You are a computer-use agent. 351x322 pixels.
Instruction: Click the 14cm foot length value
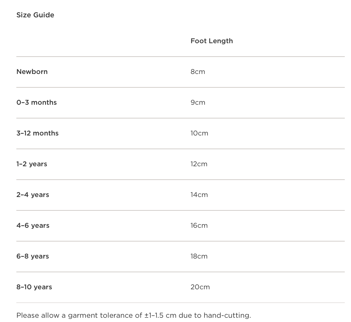pos(199,195)
